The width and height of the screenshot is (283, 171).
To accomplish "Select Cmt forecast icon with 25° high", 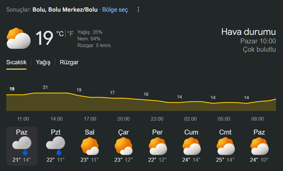I will [225, 146].
